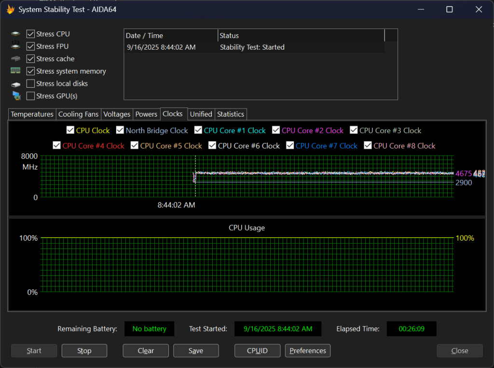Toggle the CPU Core #5 Clock checkbox

point(135,145)
